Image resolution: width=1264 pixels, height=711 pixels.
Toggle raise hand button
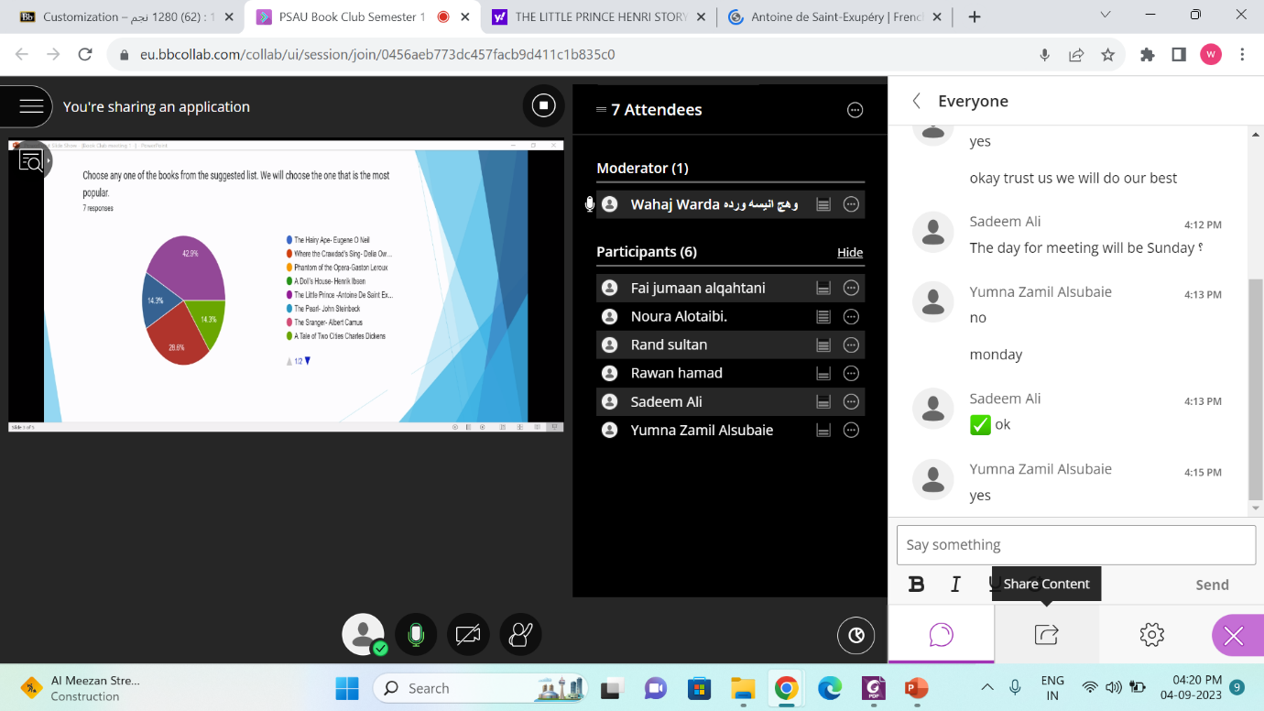[x=520, y=635]
